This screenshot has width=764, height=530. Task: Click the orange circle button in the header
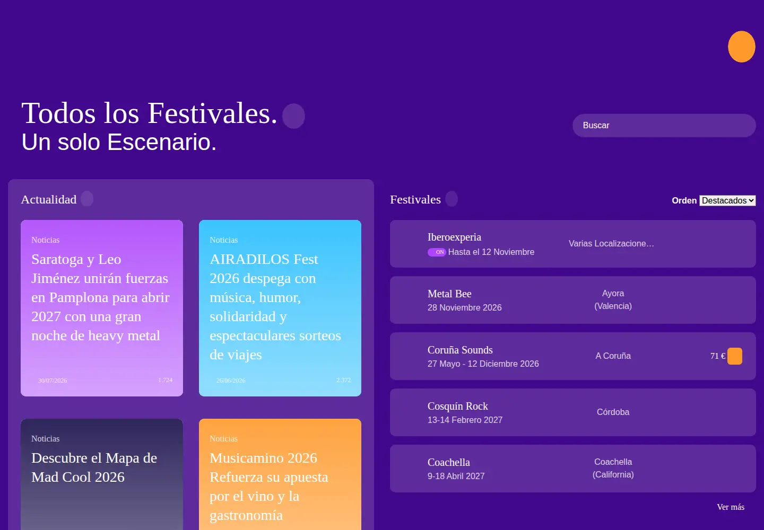[741, 47]
